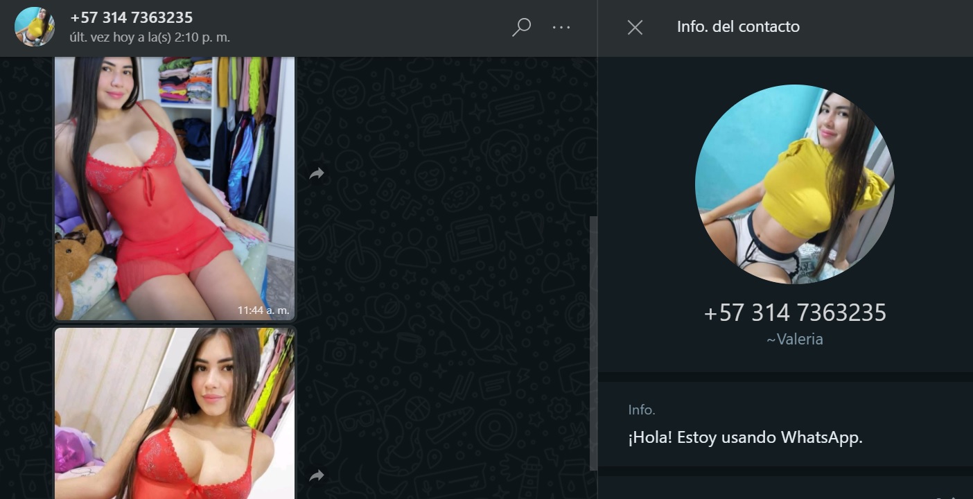Click the chat conversation scrollbar thumb
The image size is (973, 499).
(593, 343)
